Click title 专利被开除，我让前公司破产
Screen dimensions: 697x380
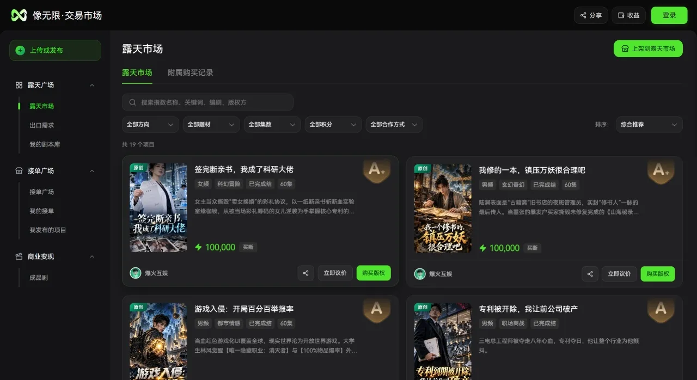point(528,309)
